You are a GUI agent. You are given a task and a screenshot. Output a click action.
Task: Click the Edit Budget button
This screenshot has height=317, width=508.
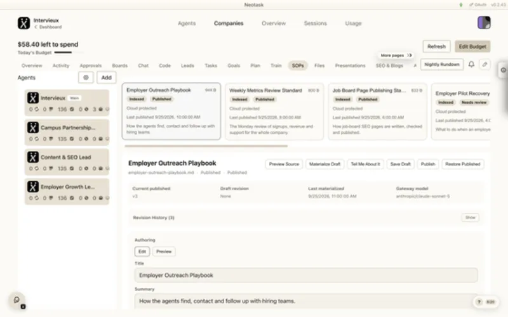click(472, 46)
